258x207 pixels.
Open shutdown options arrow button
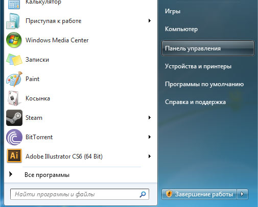[242, 194]
